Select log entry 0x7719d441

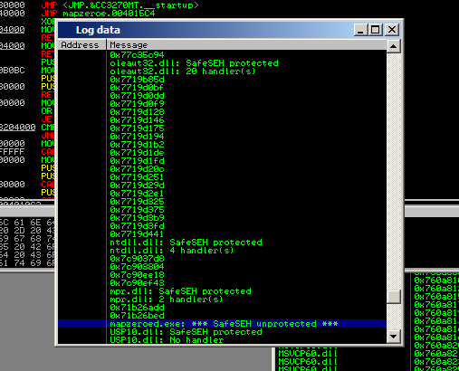click(137, 234)
